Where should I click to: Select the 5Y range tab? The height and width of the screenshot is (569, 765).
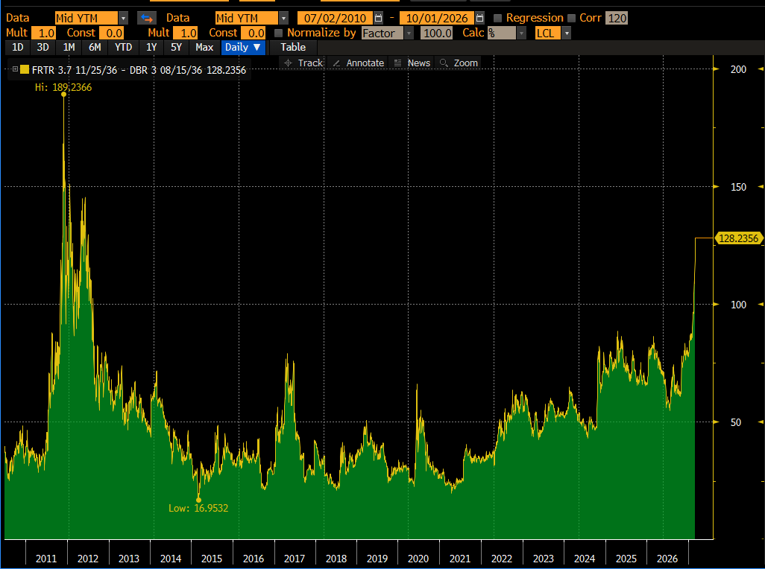click(x=176, y=47)
